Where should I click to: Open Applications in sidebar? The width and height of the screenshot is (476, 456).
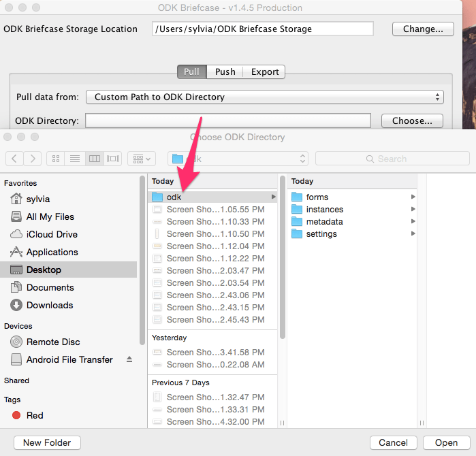68,252
